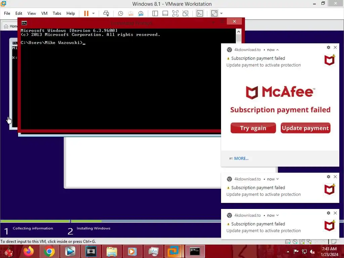Open the network tray icon
The width and height of the screenshot is (344, 258).
pyautogui.click(x=304, y=252)
